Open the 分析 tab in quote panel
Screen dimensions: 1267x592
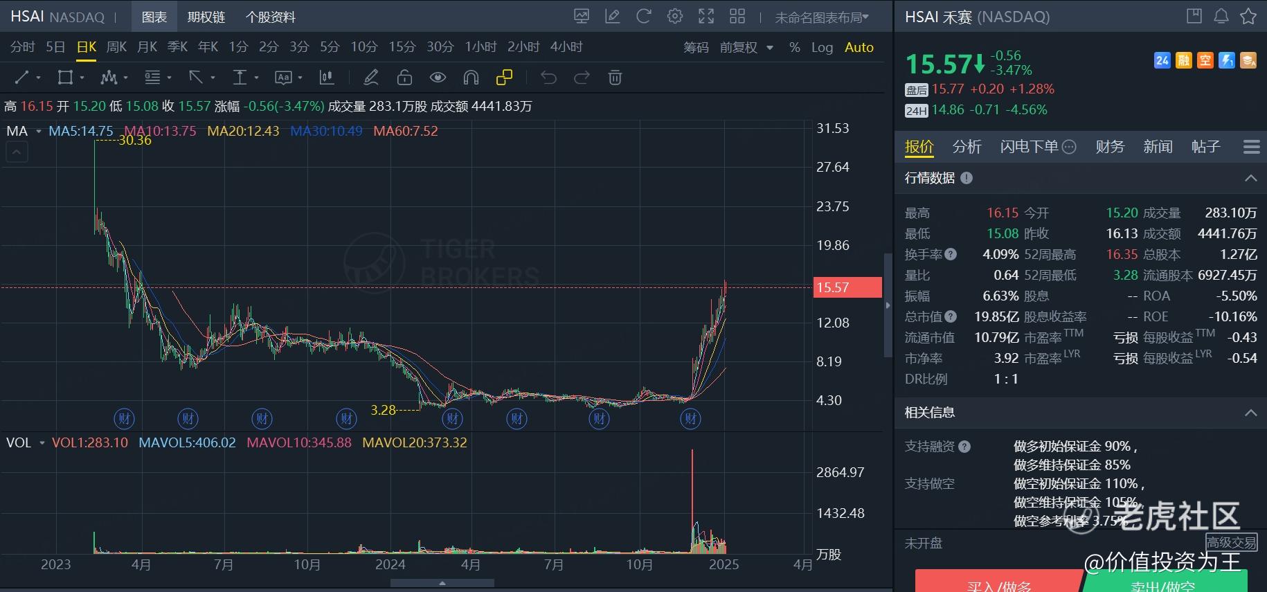(x=967, y=147)
